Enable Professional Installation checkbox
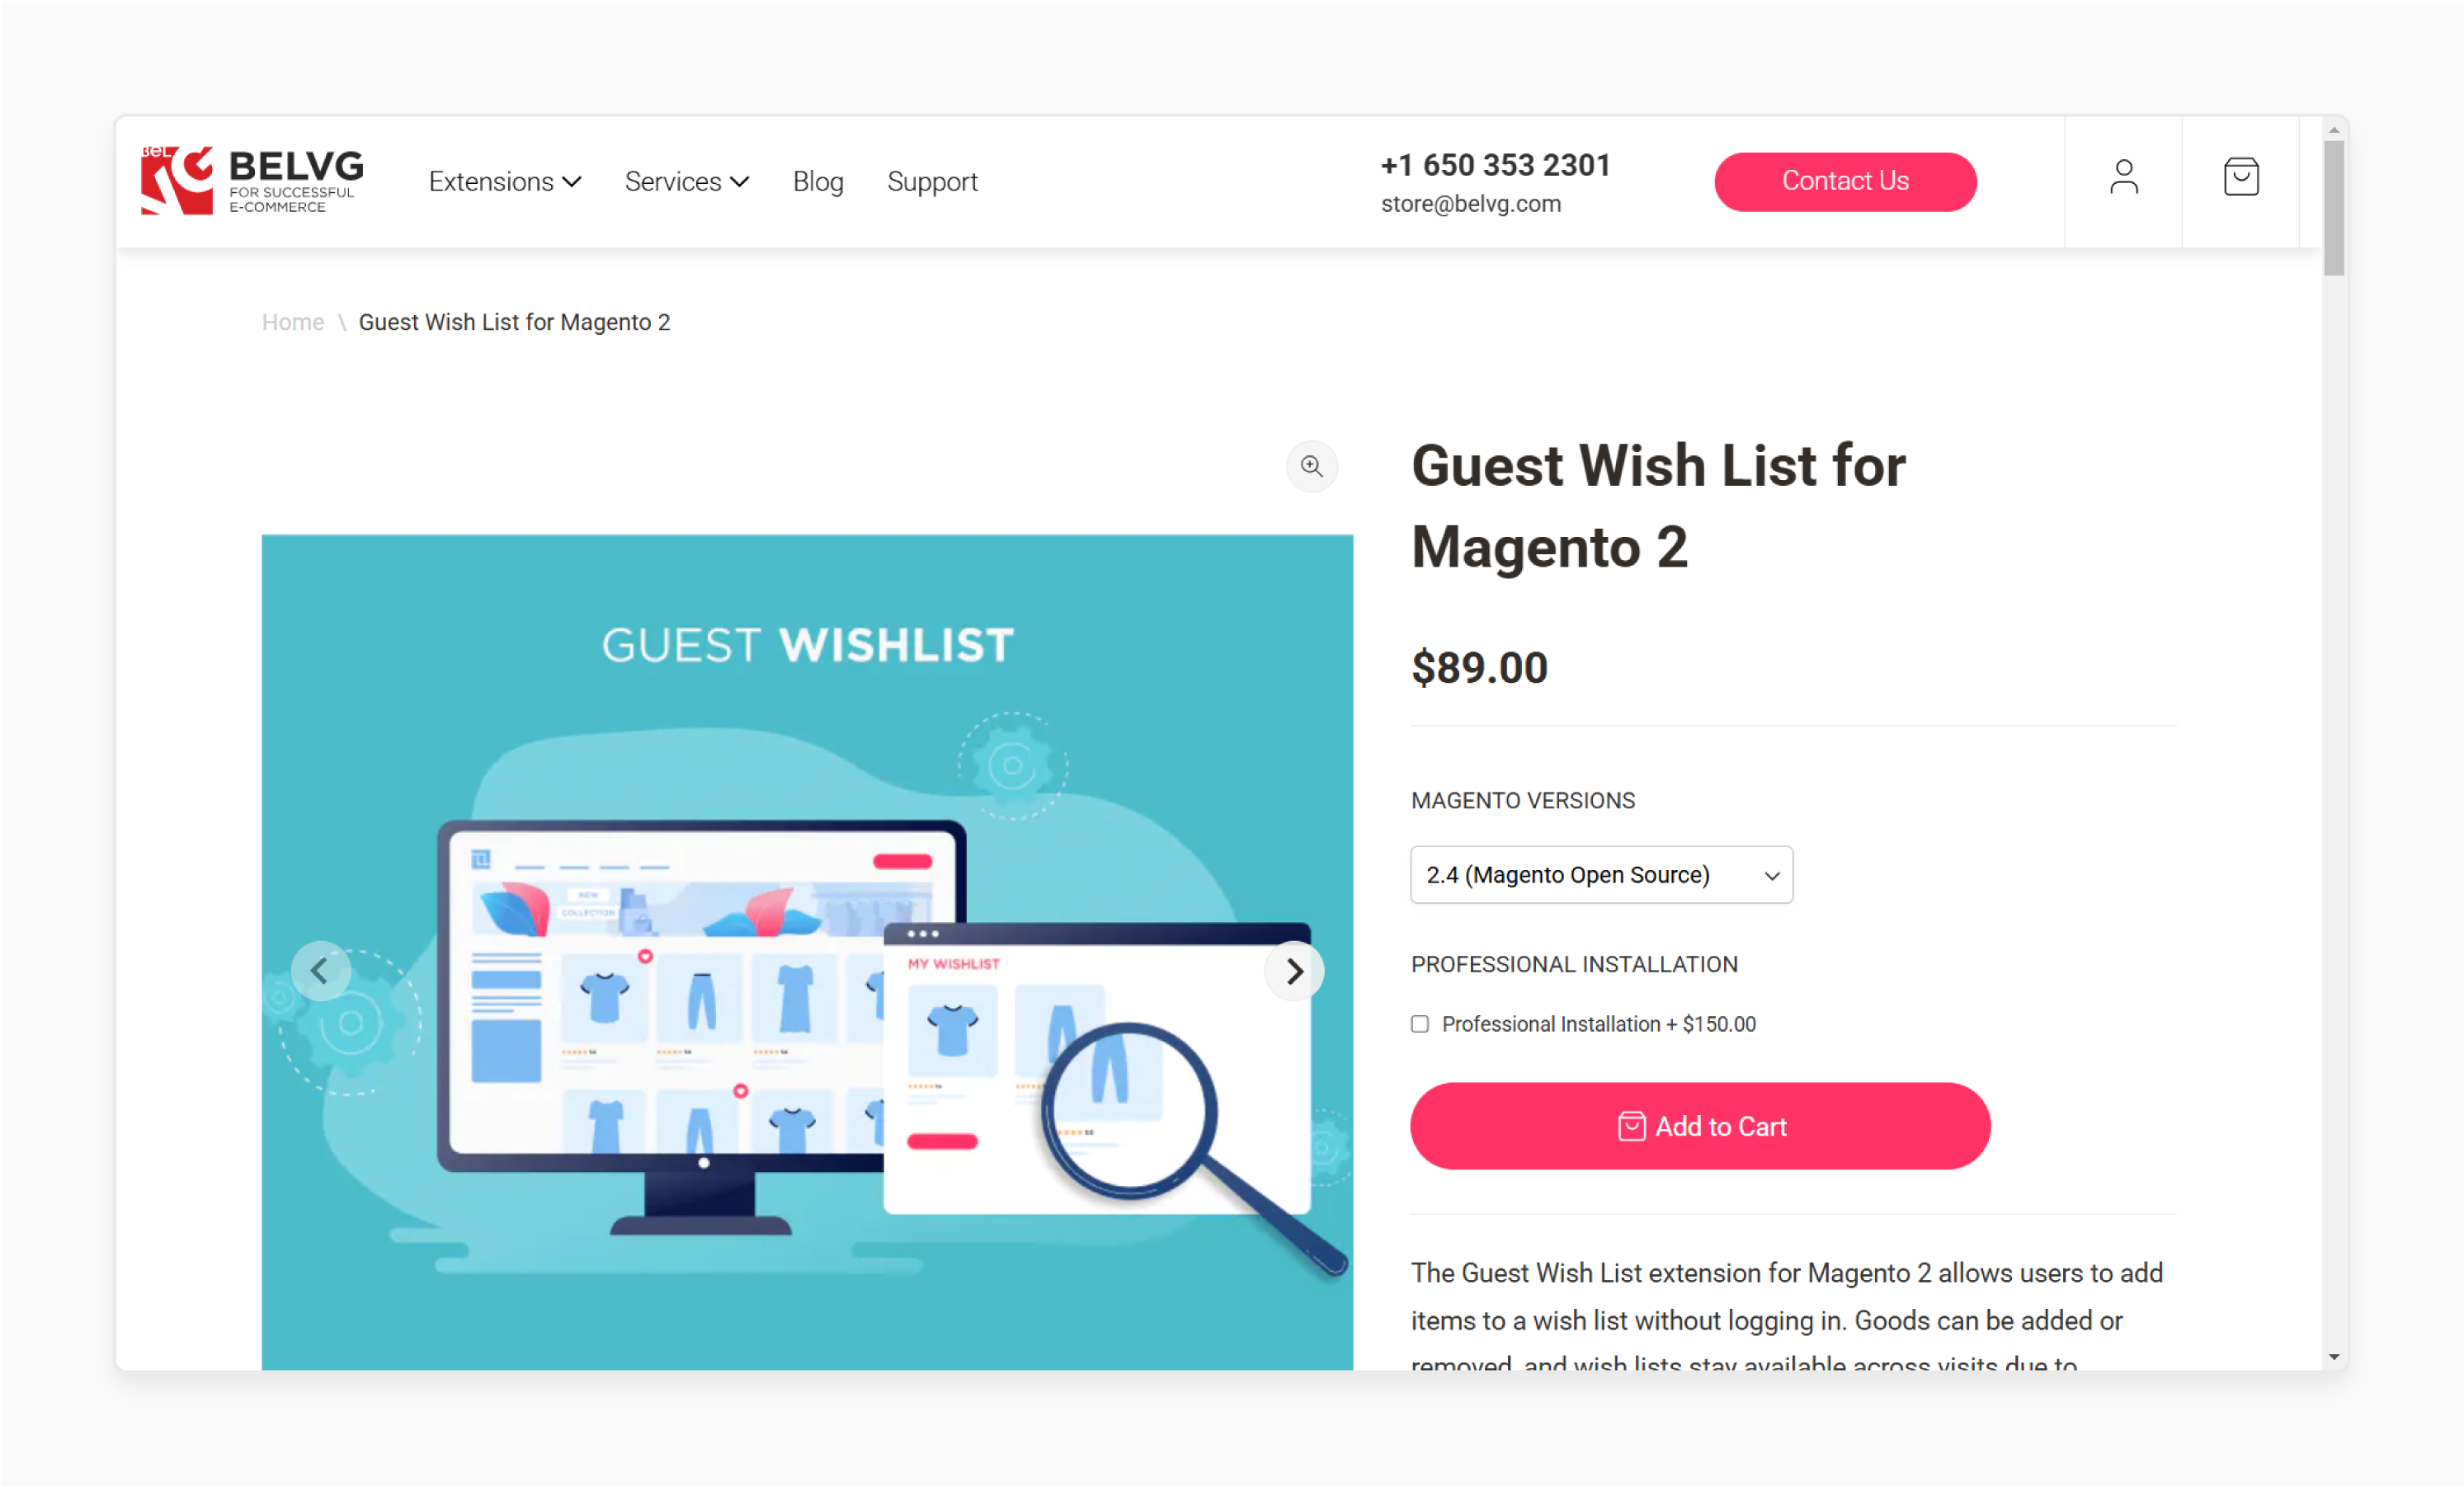 [x=1420, y=1023]
